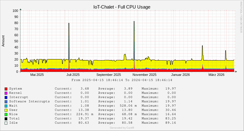Select the Januar 2026 axis label

pos(180,75)
